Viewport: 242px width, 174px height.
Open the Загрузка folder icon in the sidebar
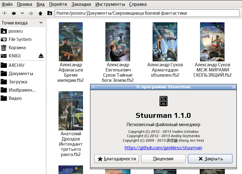(4, 82)
